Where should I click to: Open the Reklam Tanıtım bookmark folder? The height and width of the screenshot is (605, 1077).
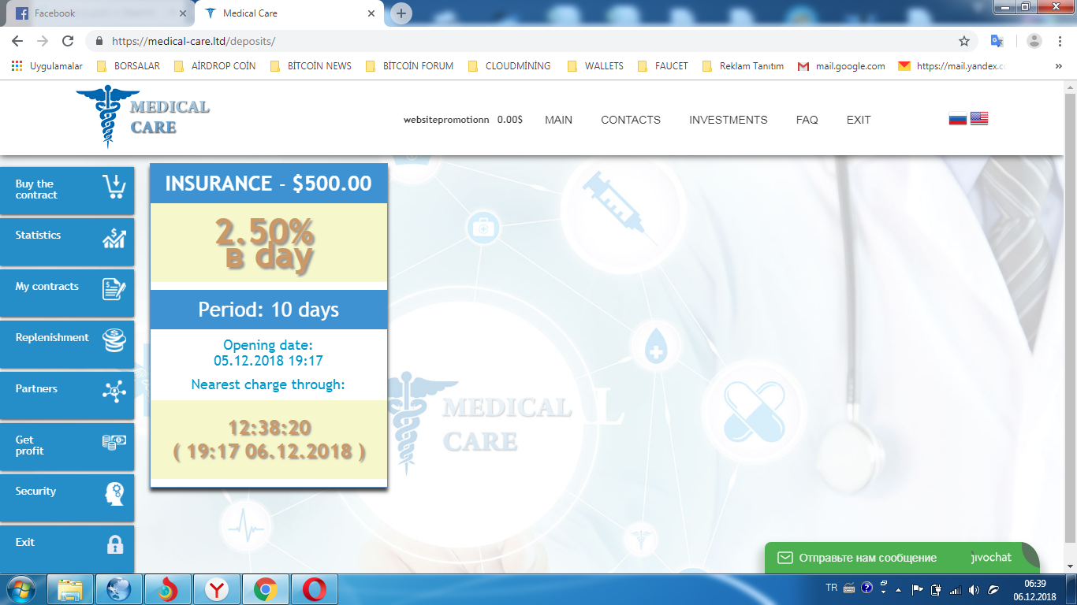pos(743,66)
